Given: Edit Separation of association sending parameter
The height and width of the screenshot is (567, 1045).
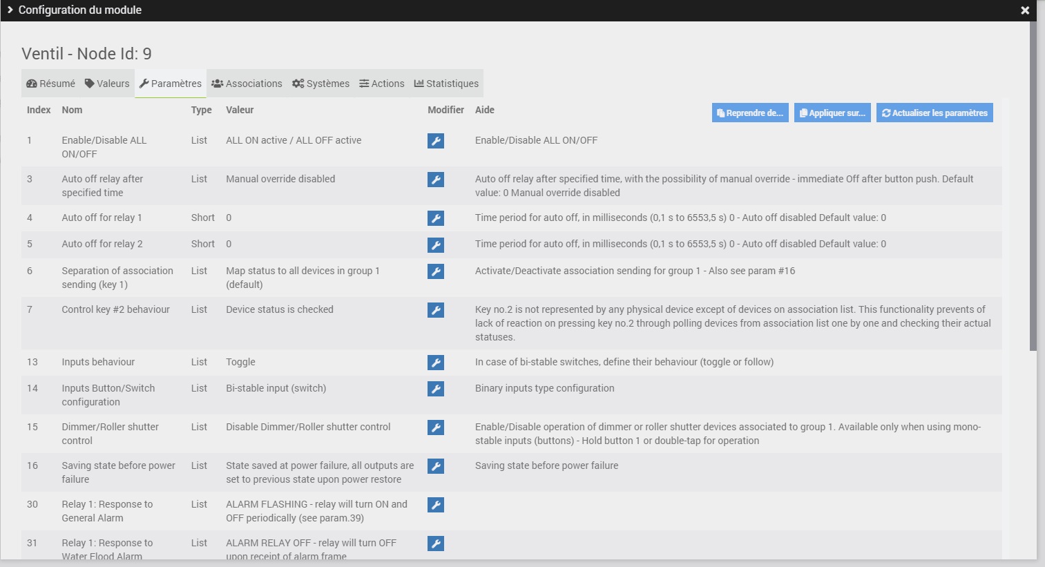Looking at the screenshot, I should (x=435, y=271).
